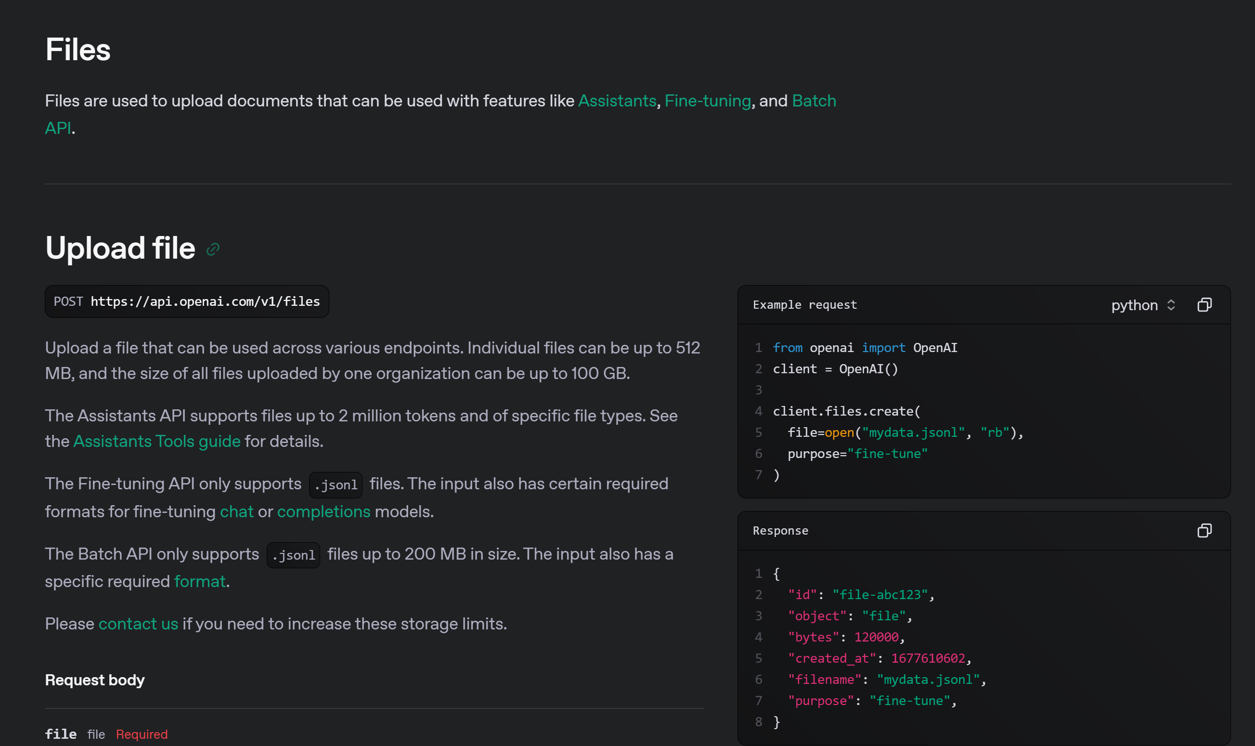Click the Request body heading

click(x=94, y=680)
